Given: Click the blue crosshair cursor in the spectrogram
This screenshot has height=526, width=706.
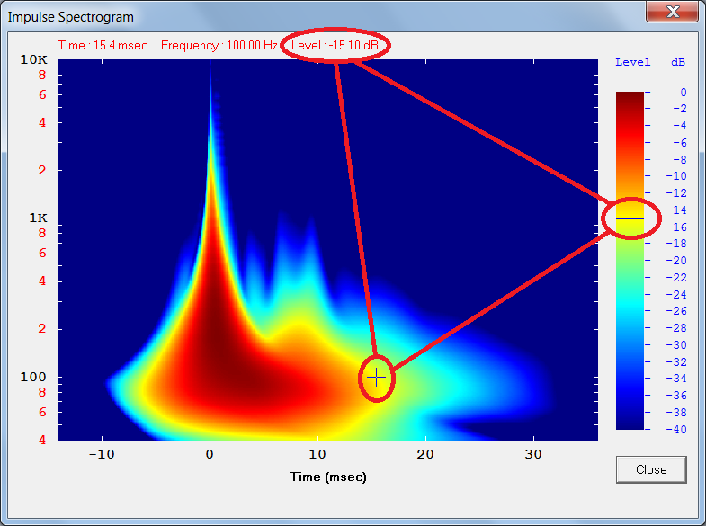Looking at the screenshot, I should [376, 377].
